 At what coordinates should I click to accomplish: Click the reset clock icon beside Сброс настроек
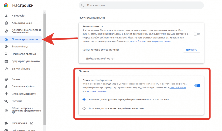(x=6, y=111)
